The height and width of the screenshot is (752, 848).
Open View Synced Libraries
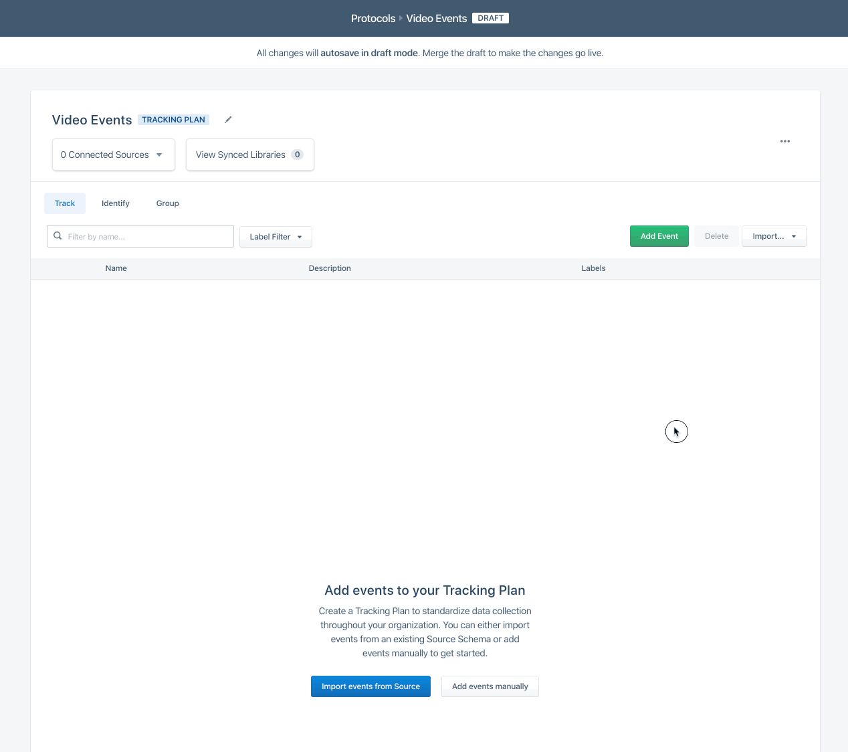[x=241, y=155]
